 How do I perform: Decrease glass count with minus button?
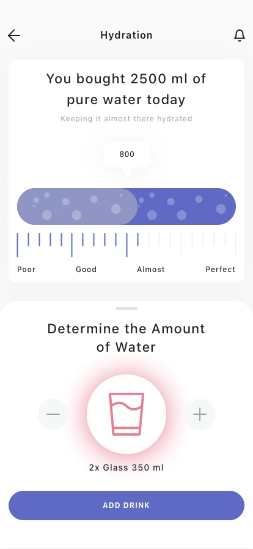click(53, 414)
